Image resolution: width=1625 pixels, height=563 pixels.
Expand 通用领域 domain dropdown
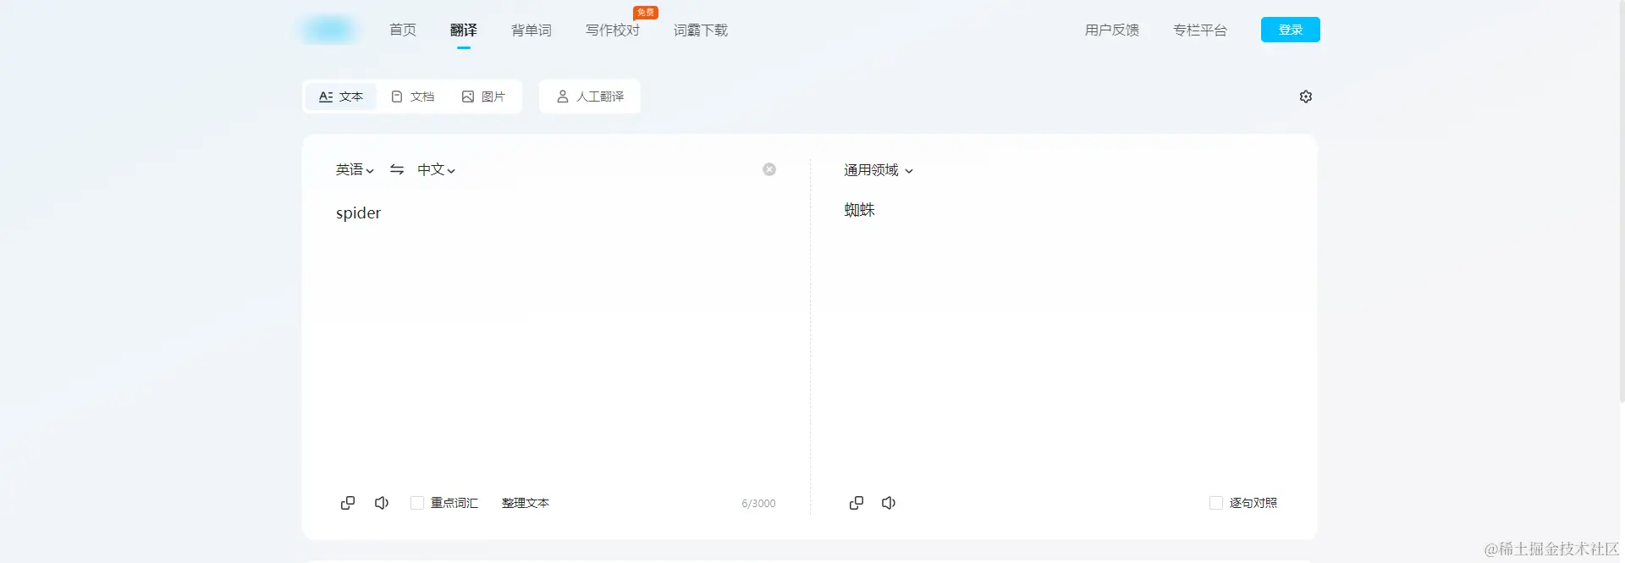[879, 170]
